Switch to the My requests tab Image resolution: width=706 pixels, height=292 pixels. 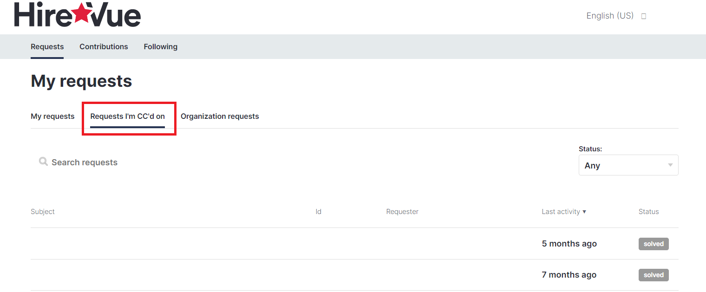(52, 116)
